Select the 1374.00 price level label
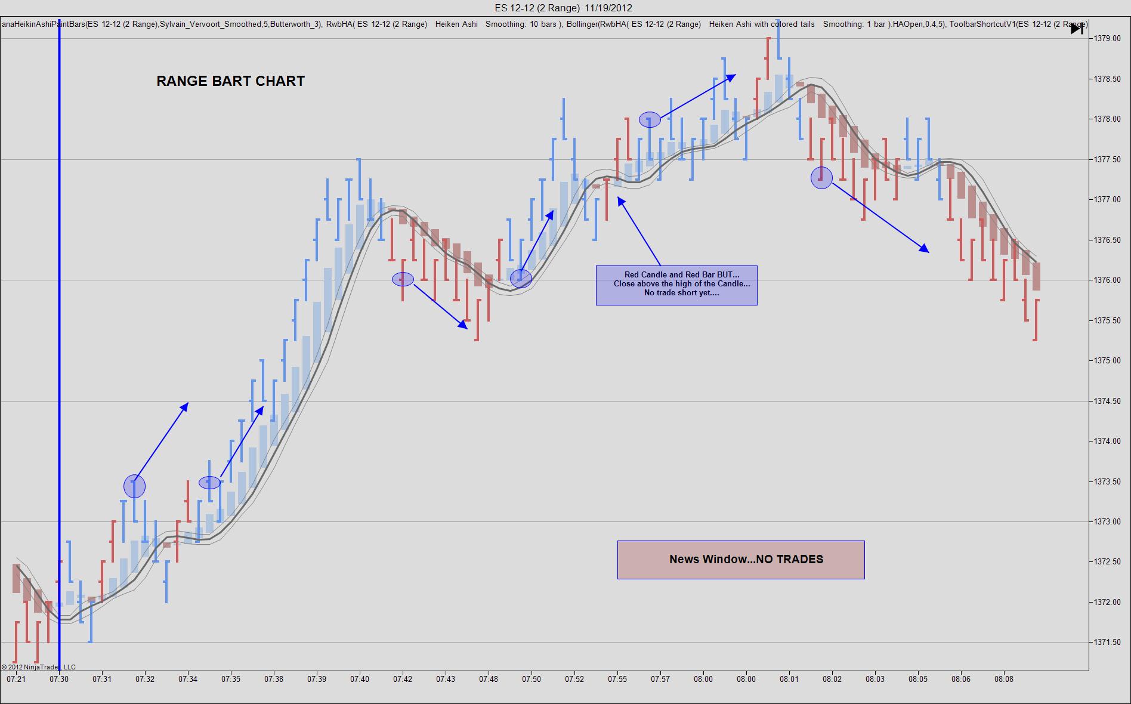The height and width of the screenshot is (704, 1131). point(1106,441)
